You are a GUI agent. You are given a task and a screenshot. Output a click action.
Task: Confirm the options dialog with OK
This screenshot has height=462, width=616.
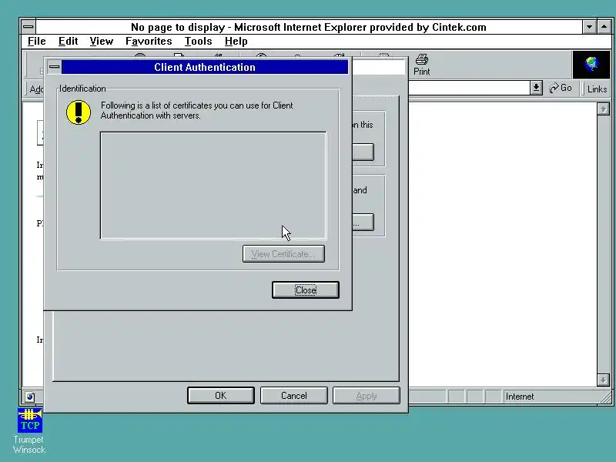point(220,395)
